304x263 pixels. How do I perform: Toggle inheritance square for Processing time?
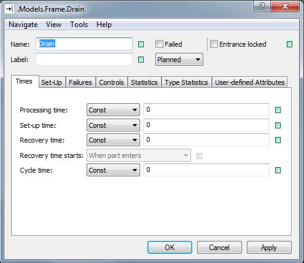(x=278, y=110)
